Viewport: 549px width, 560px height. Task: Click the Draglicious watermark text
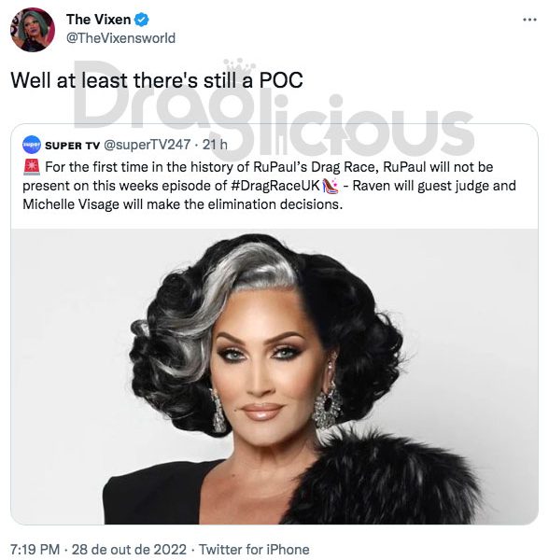coord(274,109)
